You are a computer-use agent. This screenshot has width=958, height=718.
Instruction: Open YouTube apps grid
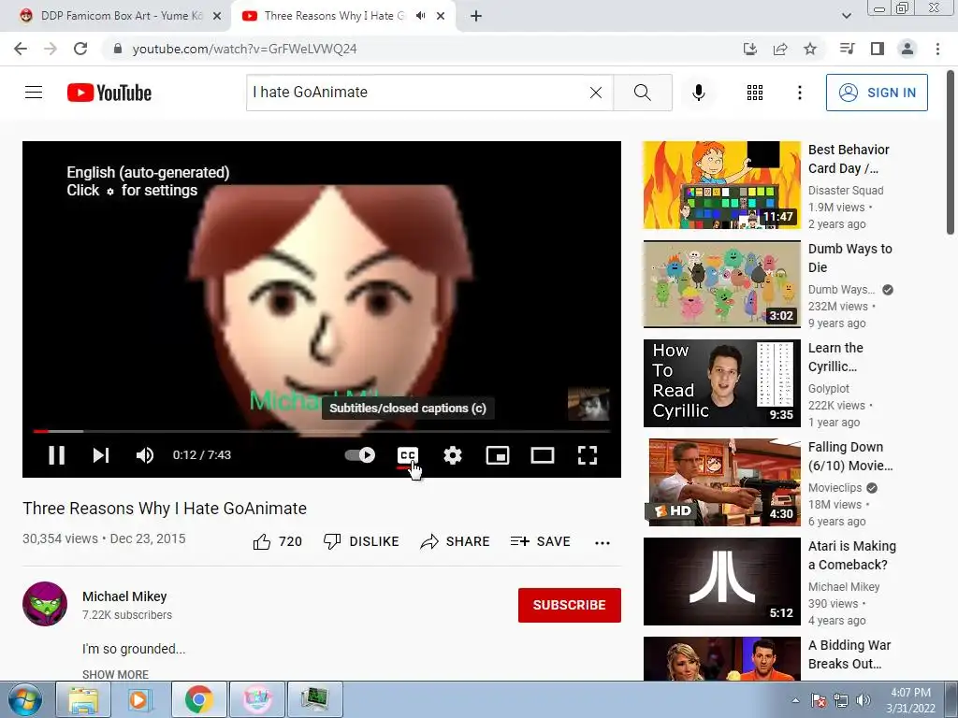click(x=755, y=93)
